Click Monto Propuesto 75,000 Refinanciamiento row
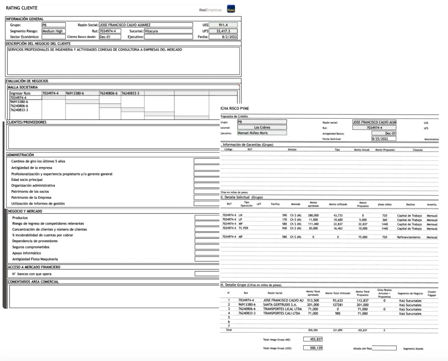448x361 pixels. coord(363,237)
